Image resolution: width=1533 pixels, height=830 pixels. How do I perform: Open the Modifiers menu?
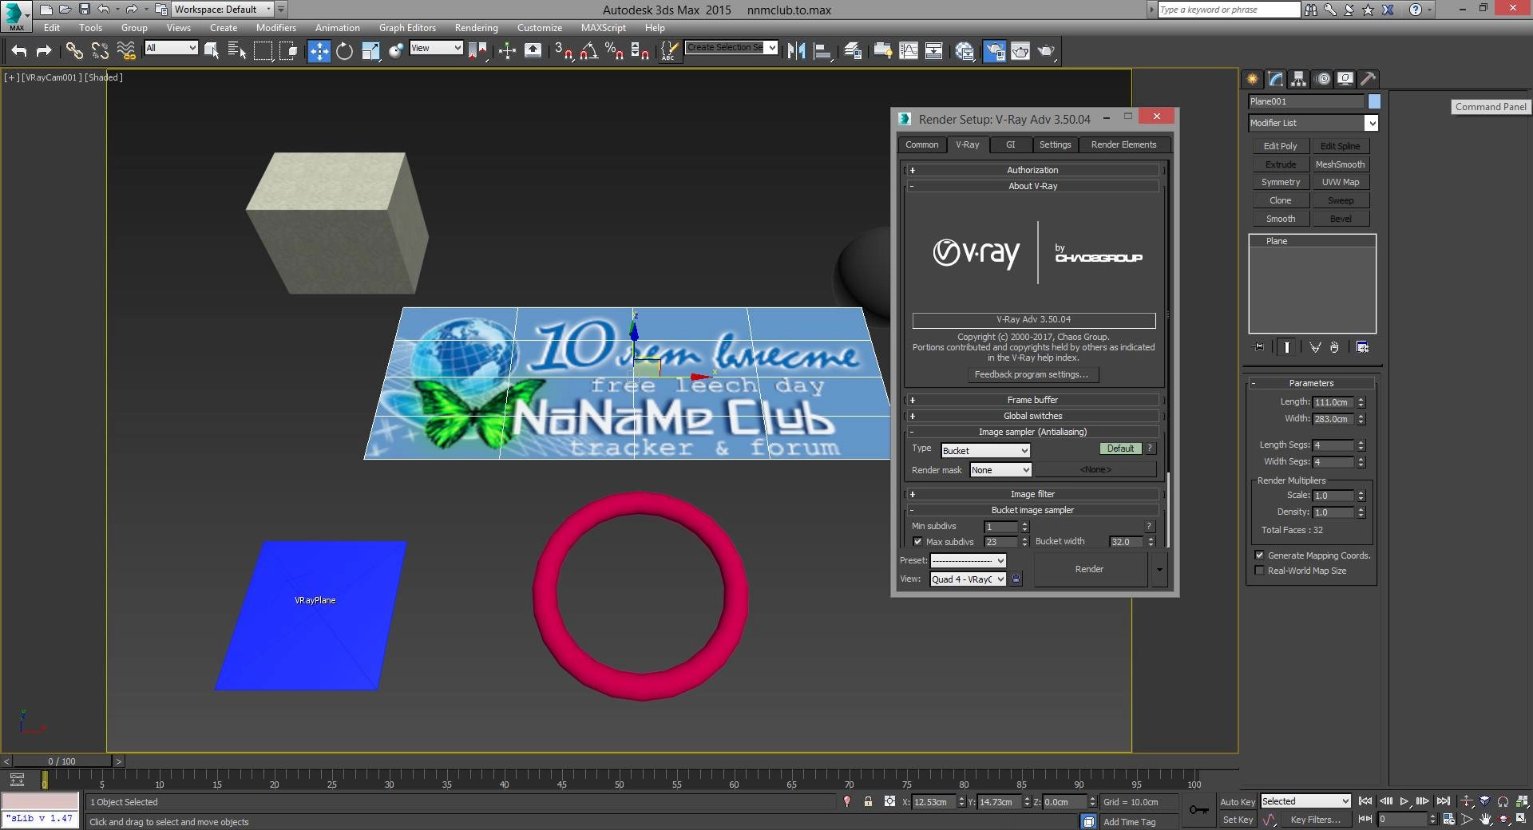coord(275,27)
